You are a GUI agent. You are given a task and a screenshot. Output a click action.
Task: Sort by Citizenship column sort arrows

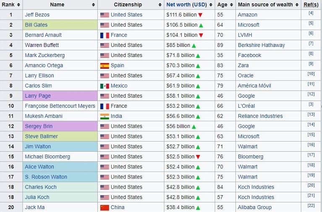160,5
